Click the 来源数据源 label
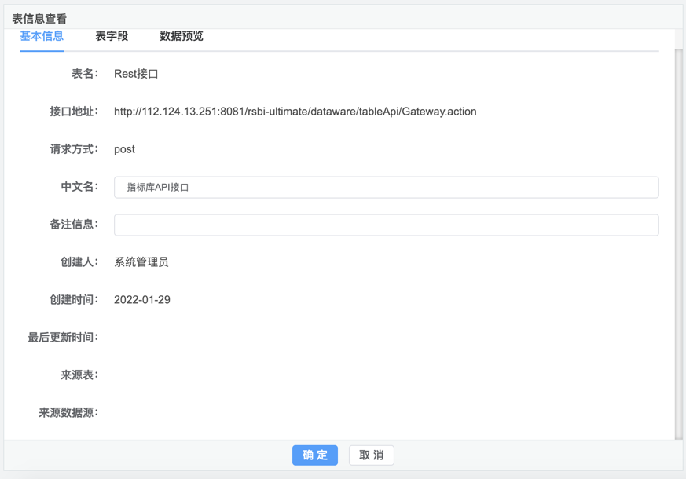Image resolution: width=686 pixels, height=479 pixels. 68,413
